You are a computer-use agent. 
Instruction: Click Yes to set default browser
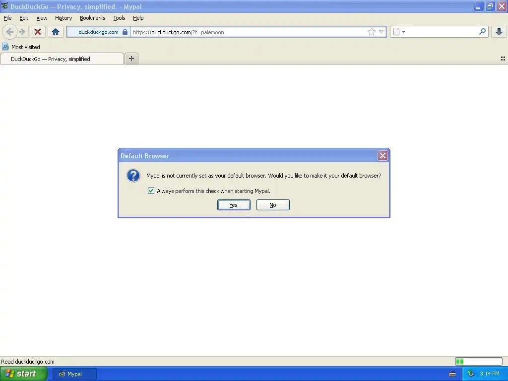pyautogui.click(x=234, y=205)
